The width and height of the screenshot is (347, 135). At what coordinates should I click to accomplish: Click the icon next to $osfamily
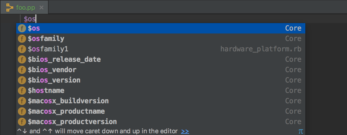22,39
